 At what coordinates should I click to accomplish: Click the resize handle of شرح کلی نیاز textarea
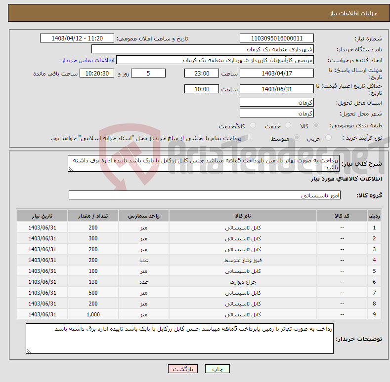pos(71,169)
